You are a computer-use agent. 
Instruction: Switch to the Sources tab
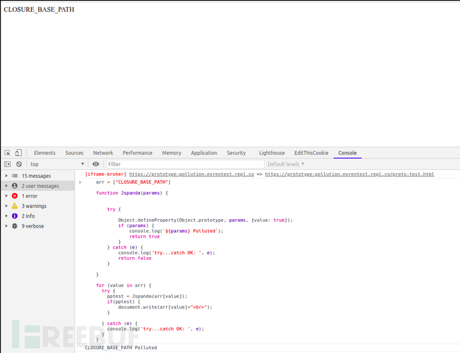click(74, 153)
